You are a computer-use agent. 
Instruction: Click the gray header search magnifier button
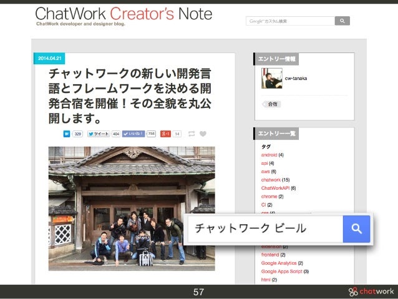342,21
